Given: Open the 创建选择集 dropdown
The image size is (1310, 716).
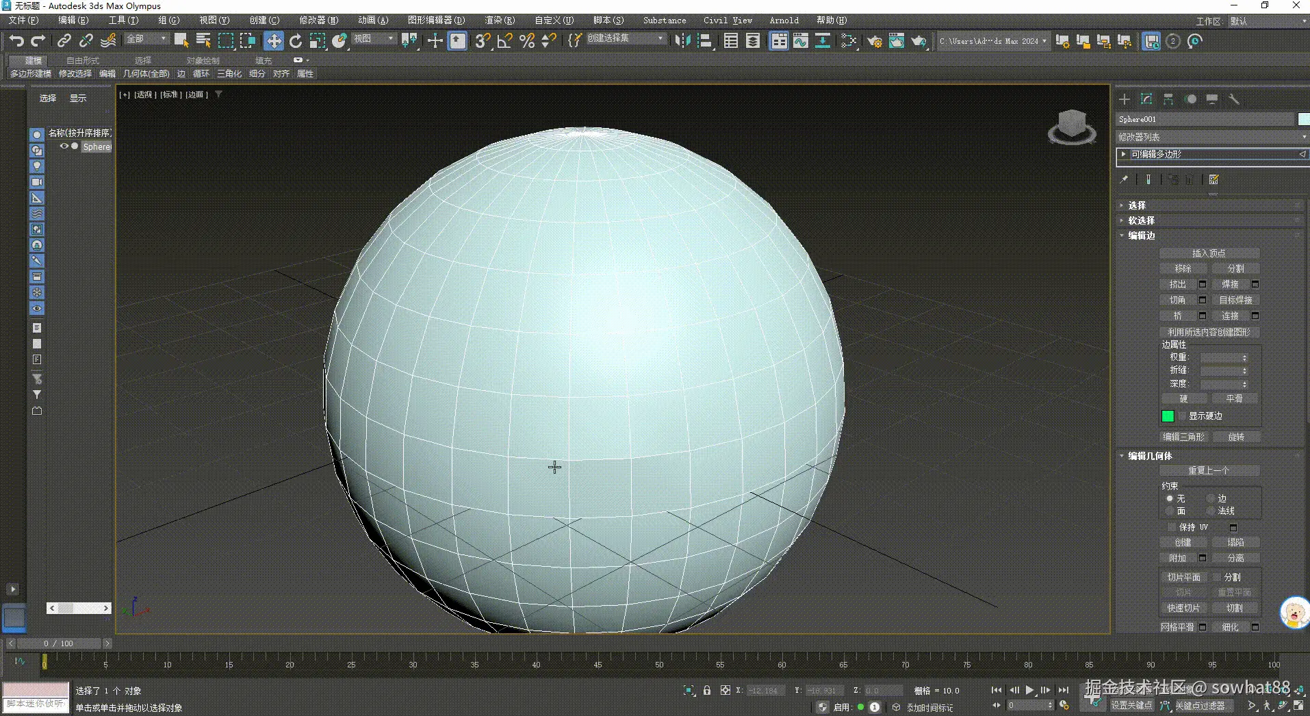Looking at the screenshot, I should coord(626,39).
